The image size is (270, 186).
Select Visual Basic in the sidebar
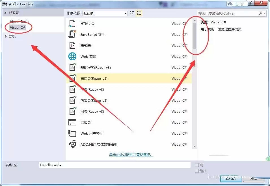(20, 21)
